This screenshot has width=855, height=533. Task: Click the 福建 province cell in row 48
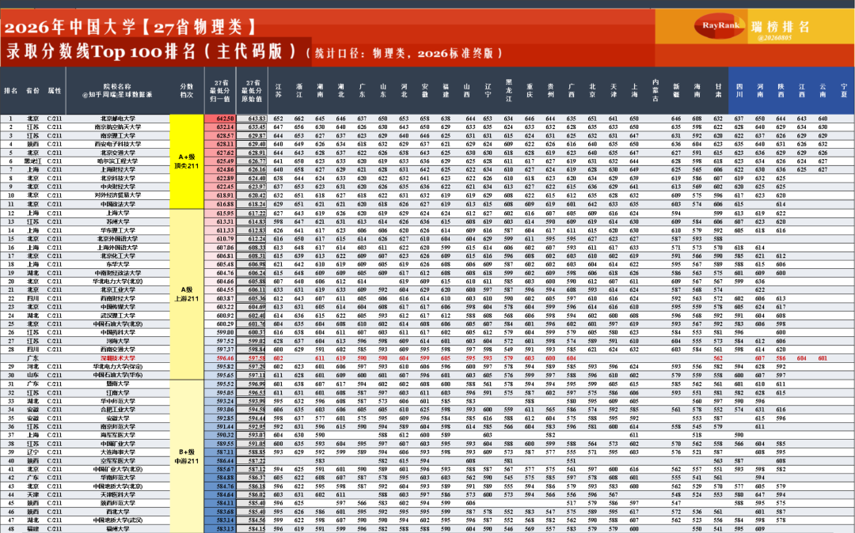(32, 528)
